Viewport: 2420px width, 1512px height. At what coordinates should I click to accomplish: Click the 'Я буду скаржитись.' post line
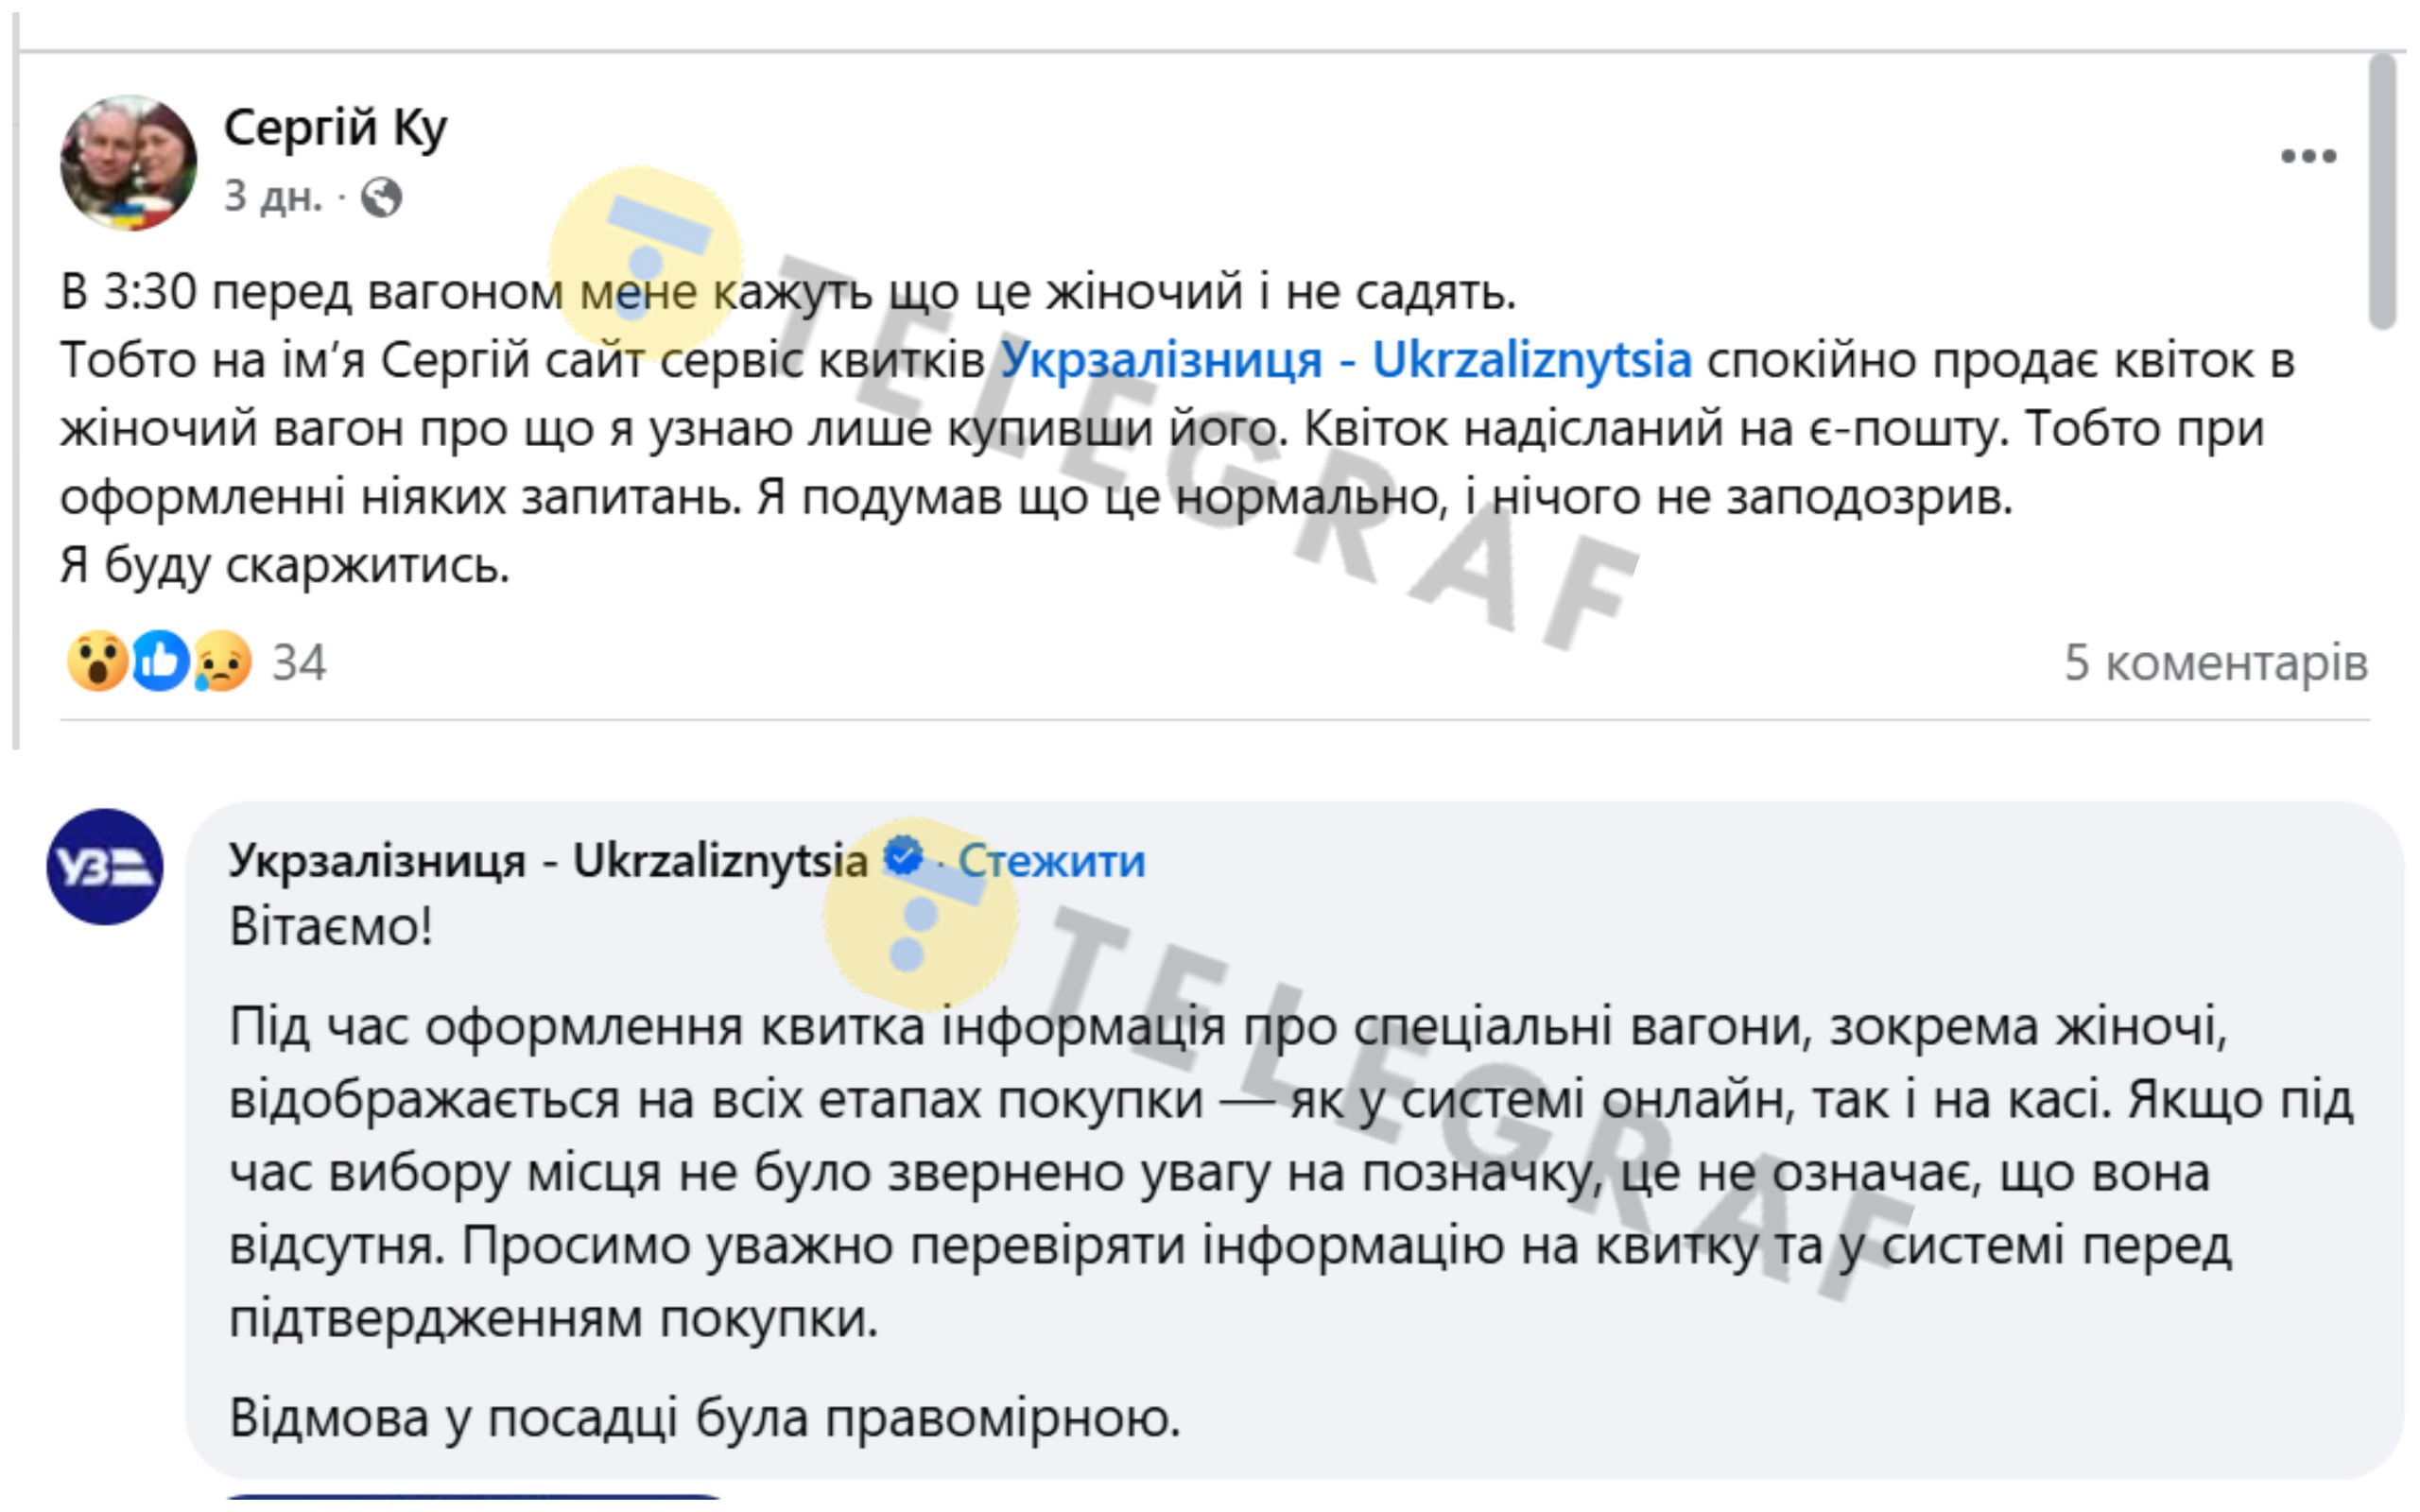[x=285, y=566]
